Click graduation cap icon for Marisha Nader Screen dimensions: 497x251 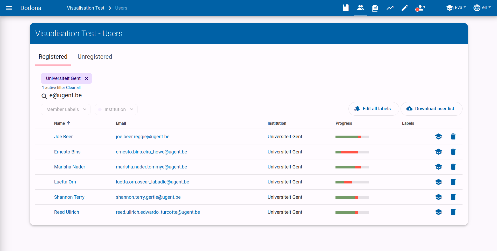pyautogui.click(x=438, y=167)
